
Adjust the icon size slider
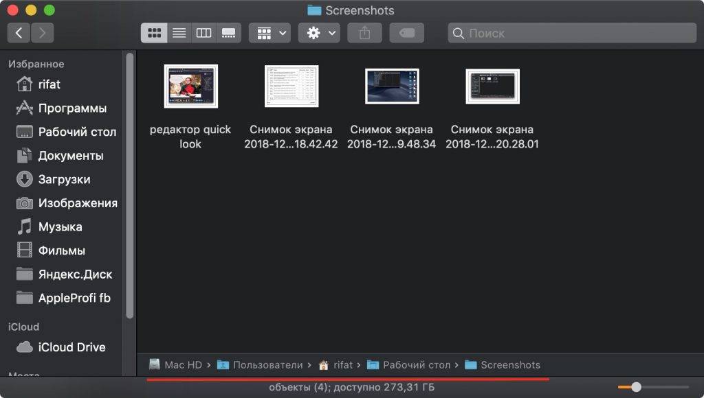(x=636, y=387)
